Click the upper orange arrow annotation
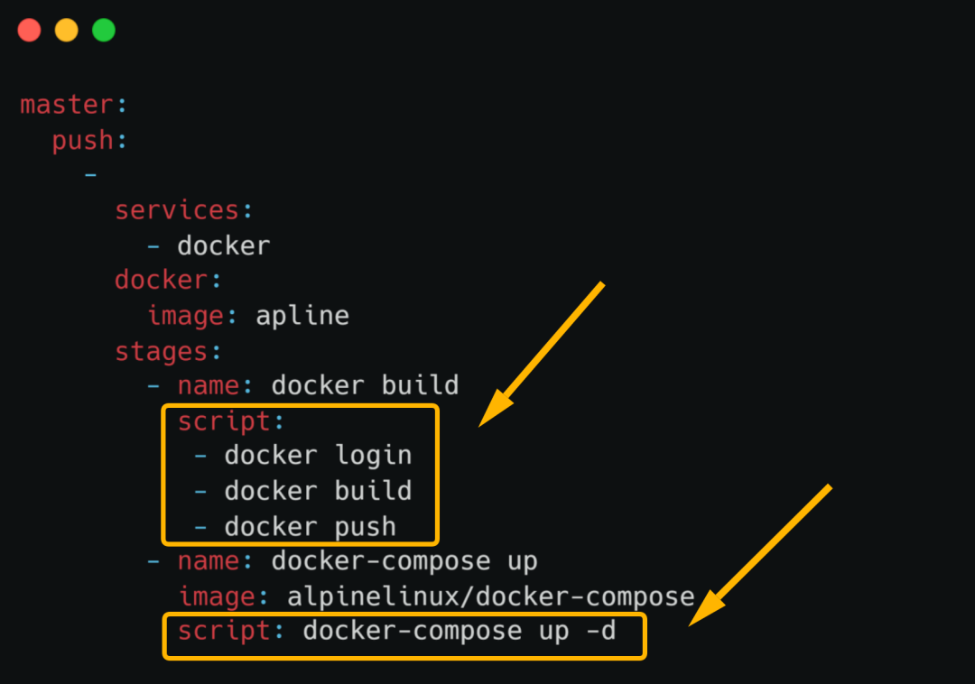 coord(541,354)
